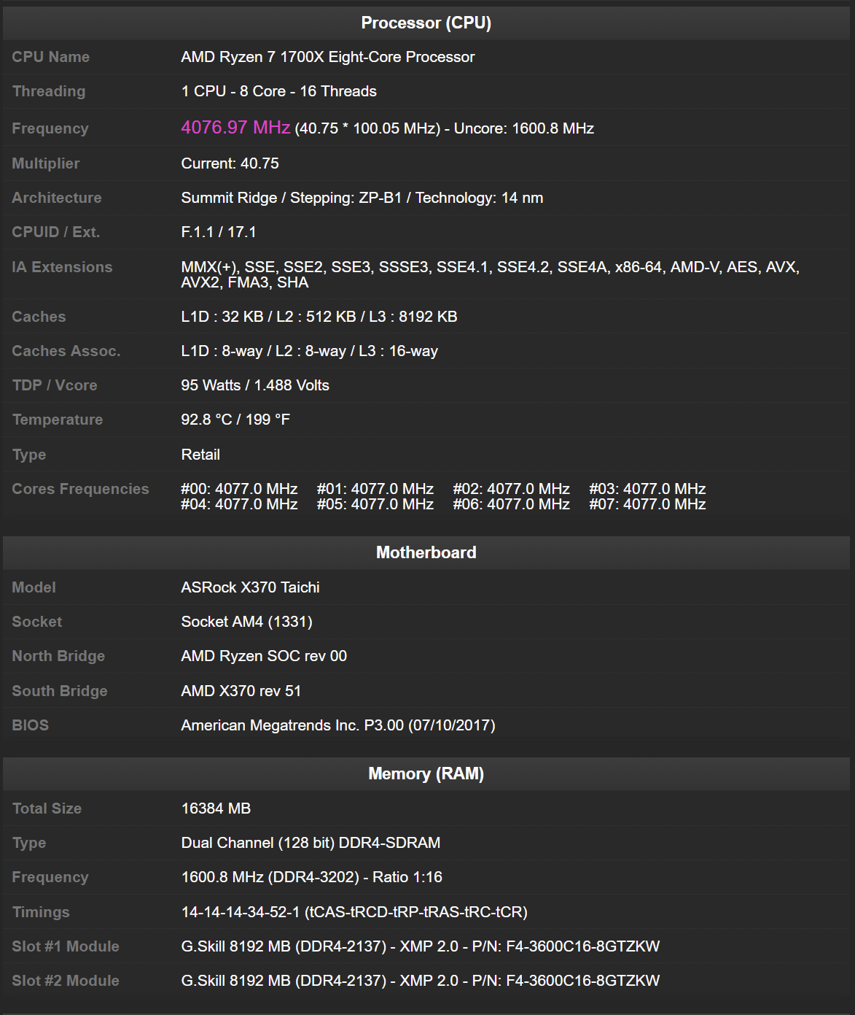The height and width of the screenshot is (1015, 855).
Task: Select the Caches L1D L2 L3 value
Action: 319,317
